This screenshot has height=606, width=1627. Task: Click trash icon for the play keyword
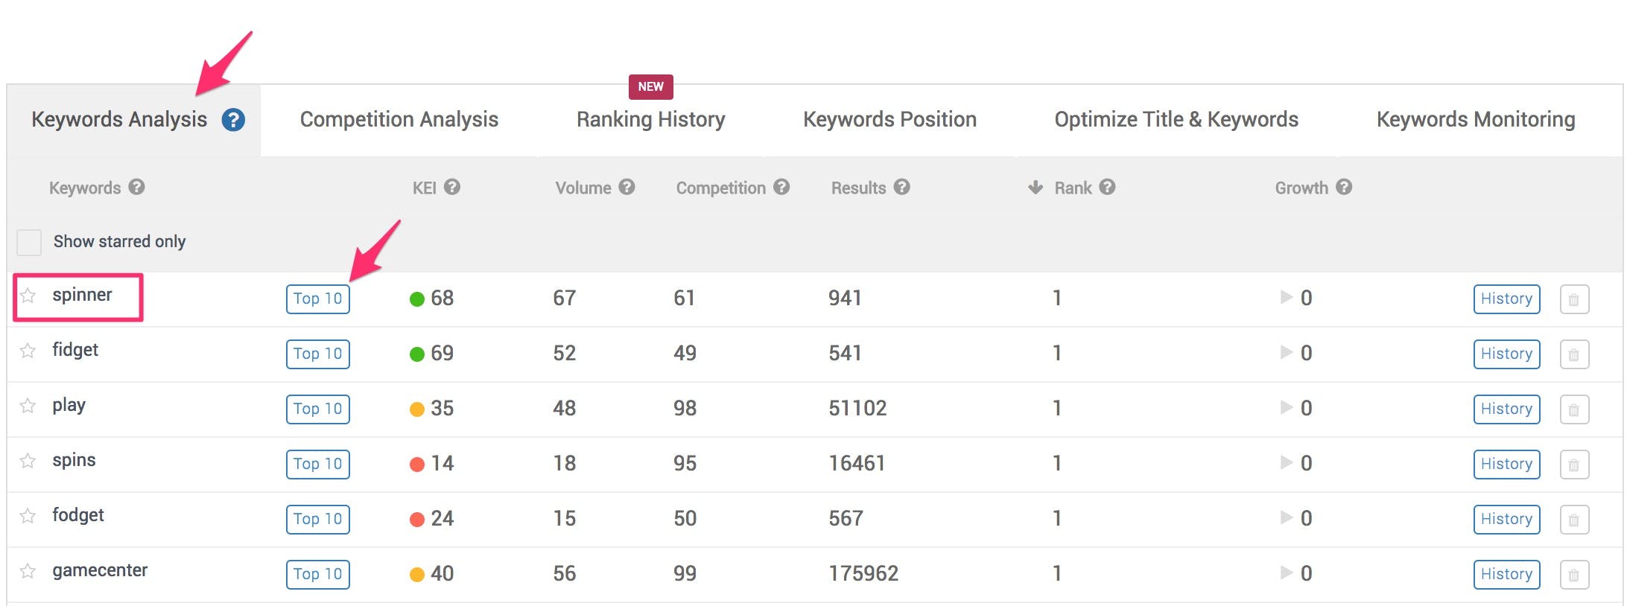[x=1574, y=409]
